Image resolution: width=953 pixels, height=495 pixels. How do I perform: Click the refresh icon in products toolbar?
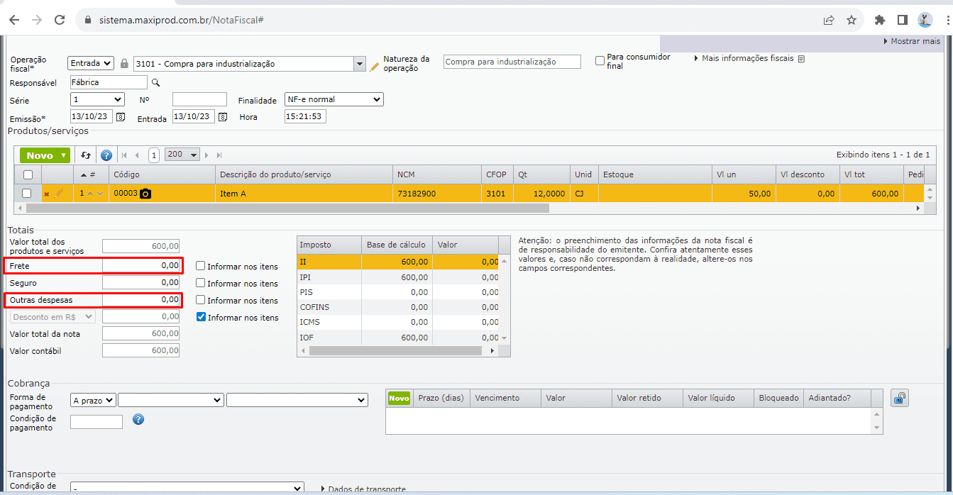click(86, 155)
